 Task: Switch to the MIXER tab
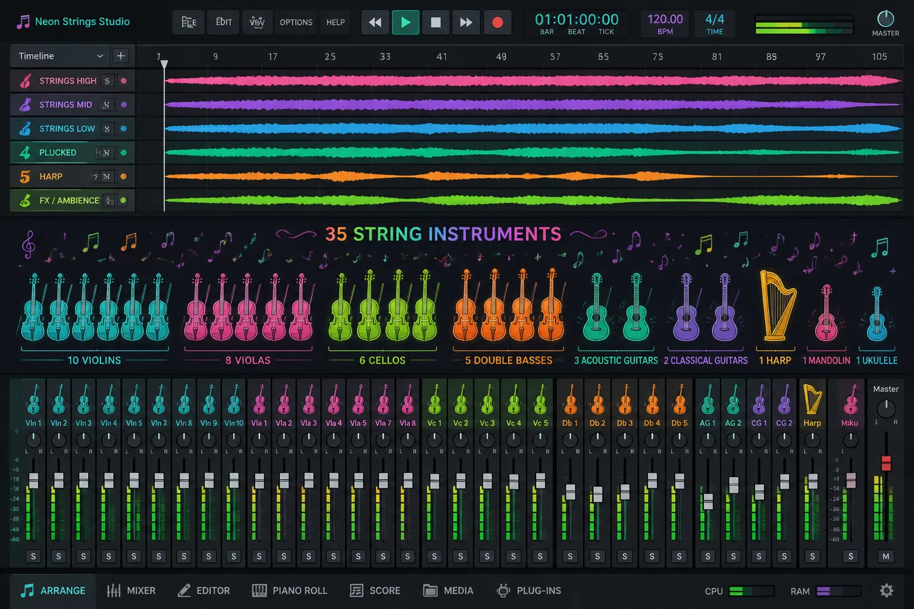click(131, 591)
